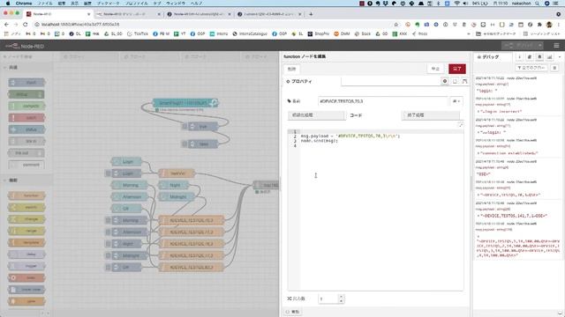Expand the code editor to full view

461,125
